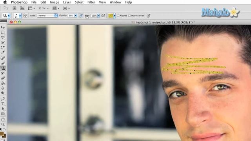The width and height of the screenshot is (251, 141).
Task: Open the Screen Mode dropdown
Action: [x=66, y=8]
